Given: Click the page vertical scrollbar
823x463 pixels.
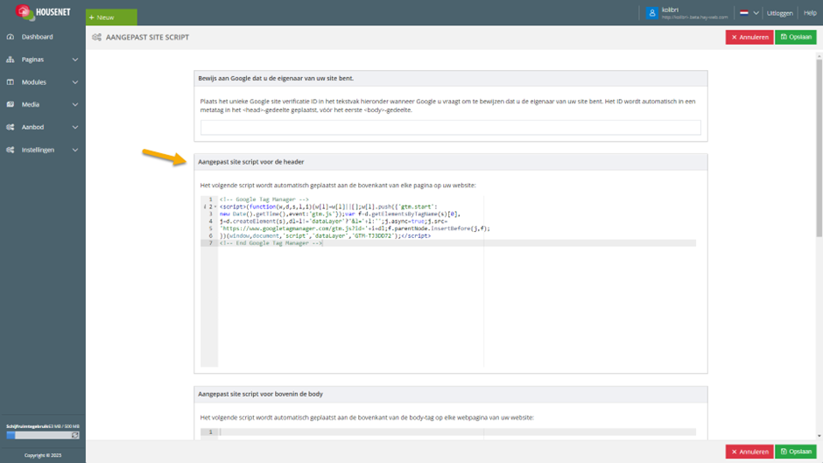Looking at the screenshot, I should click(x=819, y=148).
